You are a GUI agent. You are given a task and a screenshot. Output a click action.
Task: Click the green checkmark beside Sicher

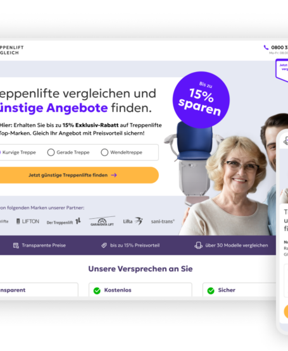pyautogui.click(x=211, y=290)
